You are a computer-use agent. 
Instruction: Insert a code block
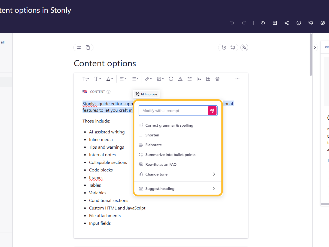[208, 79]
